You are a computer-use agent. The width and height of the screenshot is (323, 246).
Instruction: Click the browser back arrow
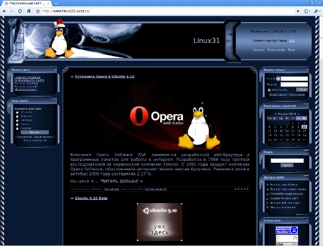click(4, 11)
